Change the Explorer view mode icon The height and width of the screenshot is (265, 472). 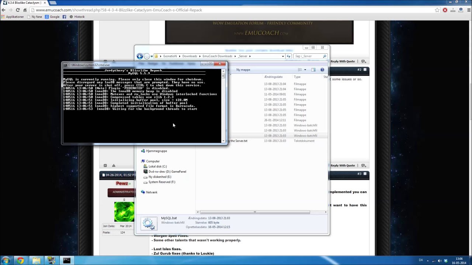point(300,70)
